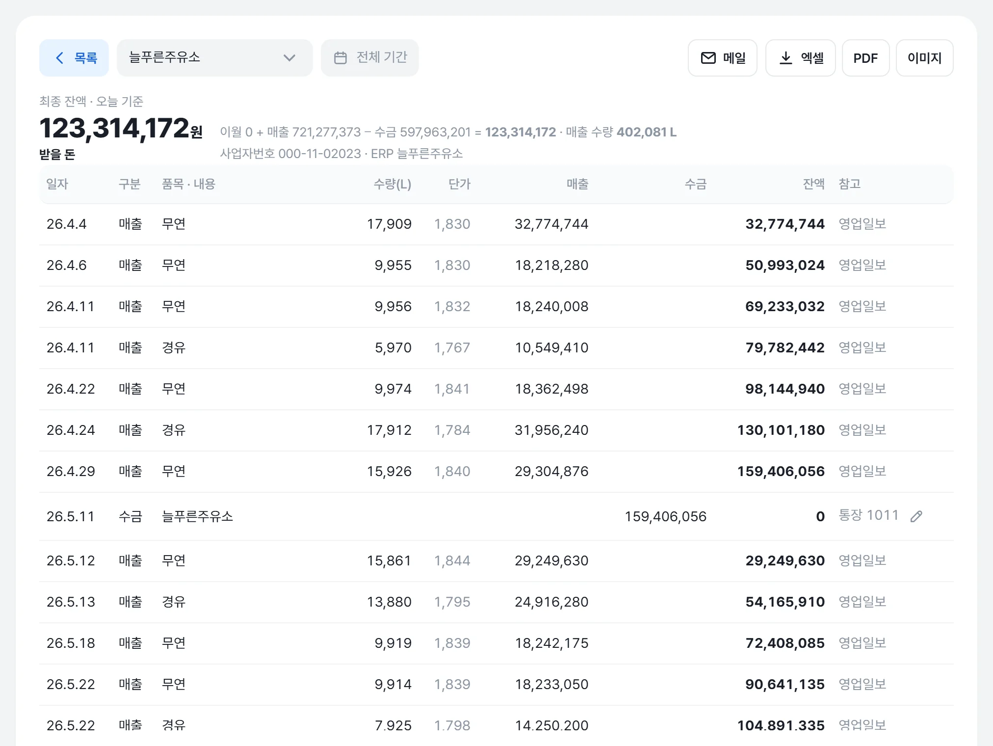Click quantity 17,909 in the first row
Viewport: 993px width, 746px height.
(x=389, y=224)
